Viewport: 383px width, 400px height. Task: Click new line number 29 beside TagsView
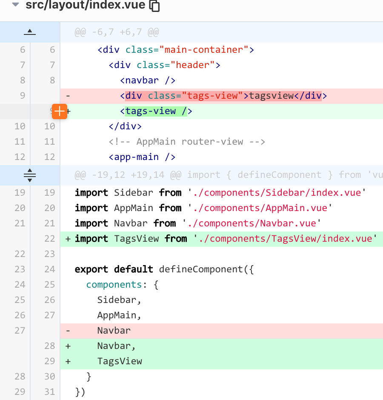pyautogui.click(x=49, y=361)
